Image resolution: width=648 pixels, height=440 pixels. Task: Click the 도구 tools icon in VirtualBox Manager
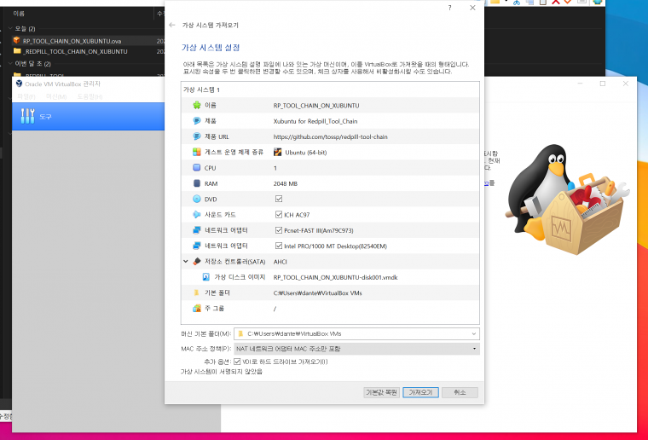27,116
